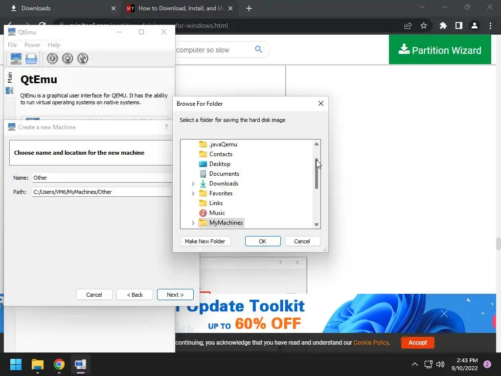
Task: Select the Desktop folder
Action: pyautogui.click(x=215, y=164)
